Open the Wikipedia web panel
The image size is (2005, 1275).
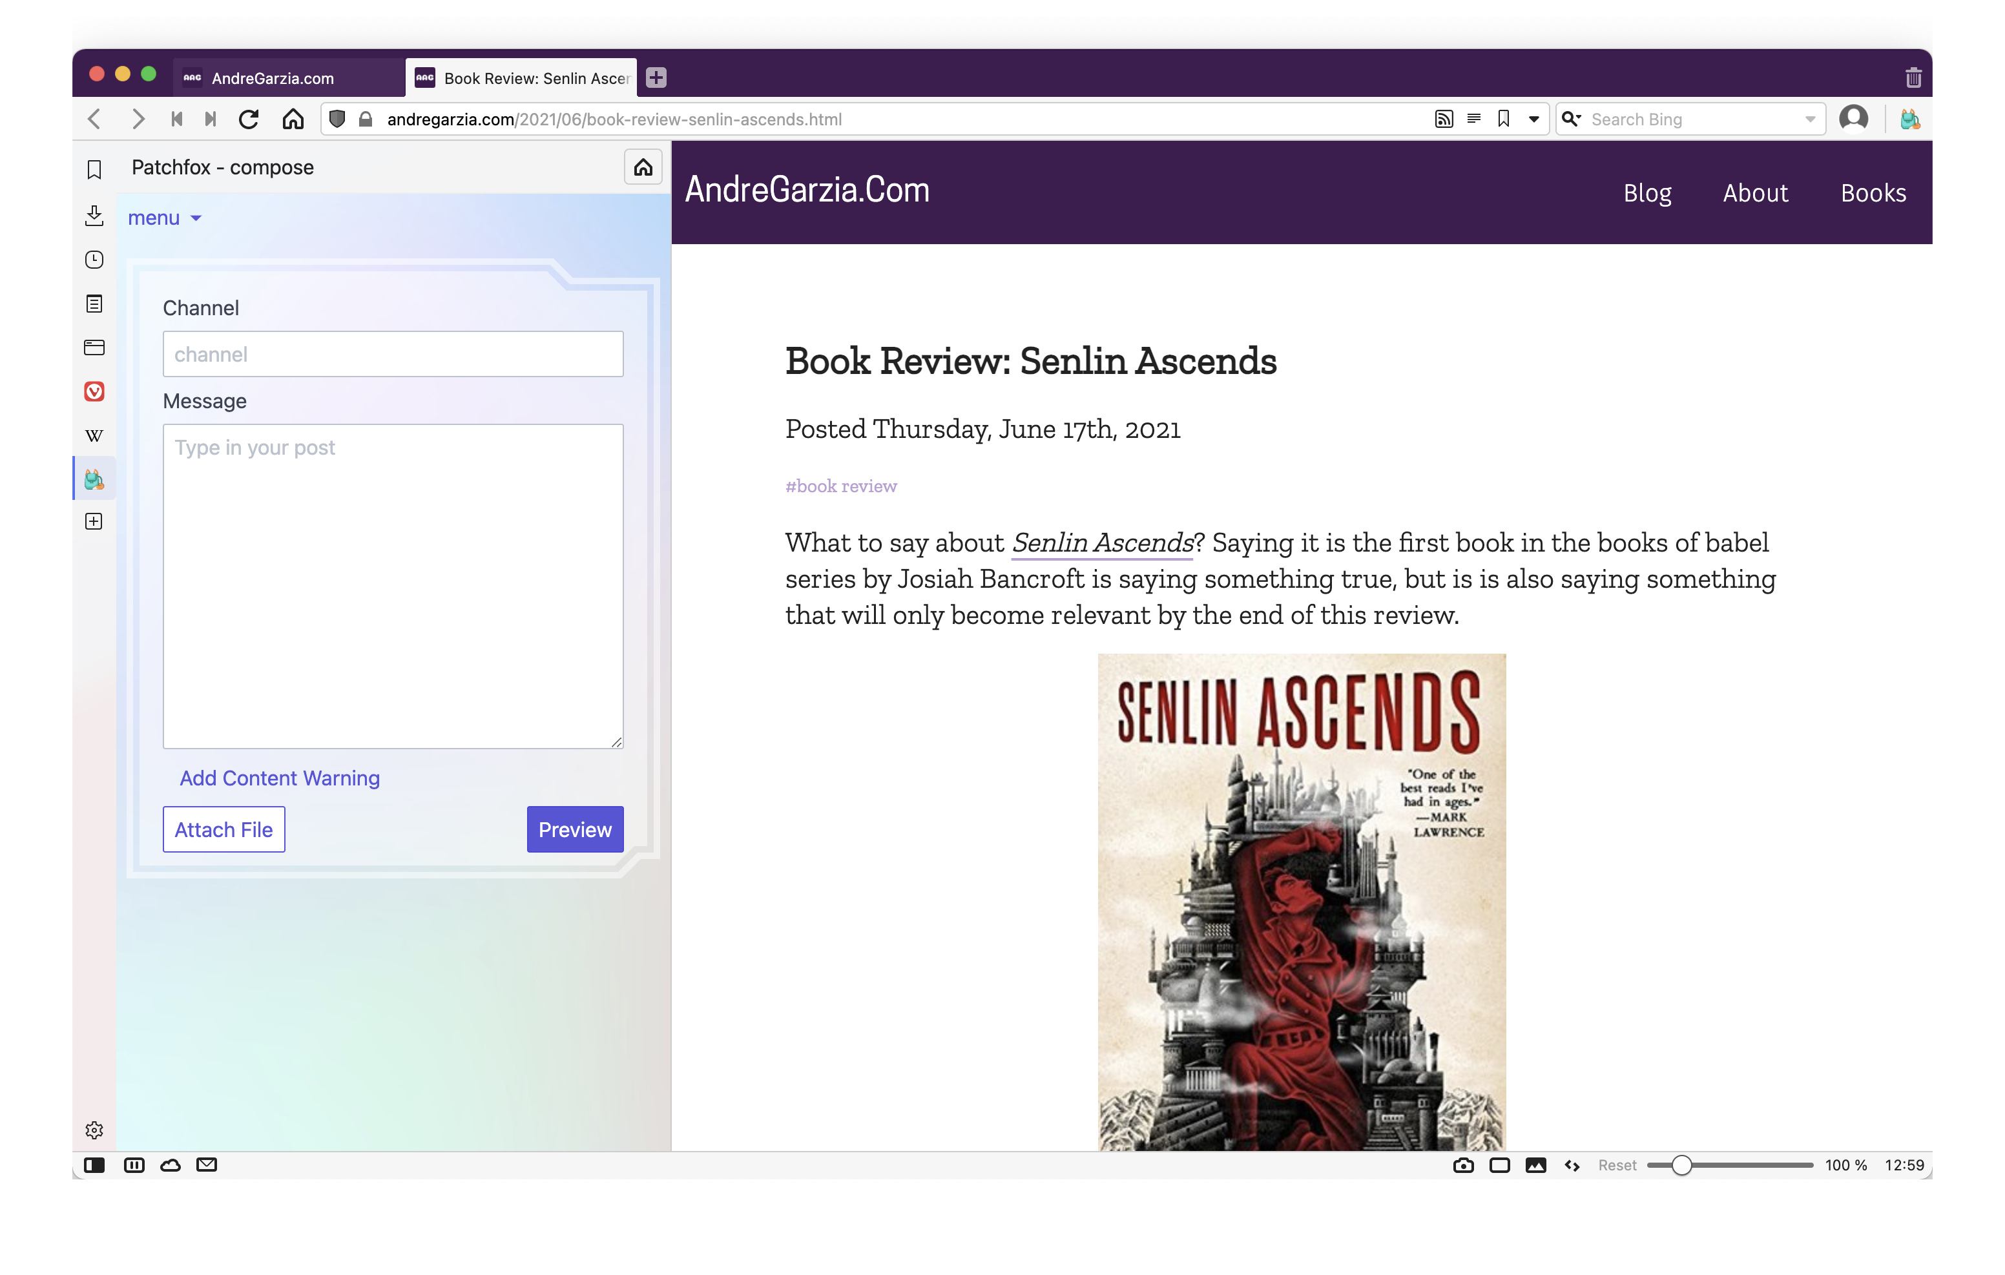tap(94, 435)
